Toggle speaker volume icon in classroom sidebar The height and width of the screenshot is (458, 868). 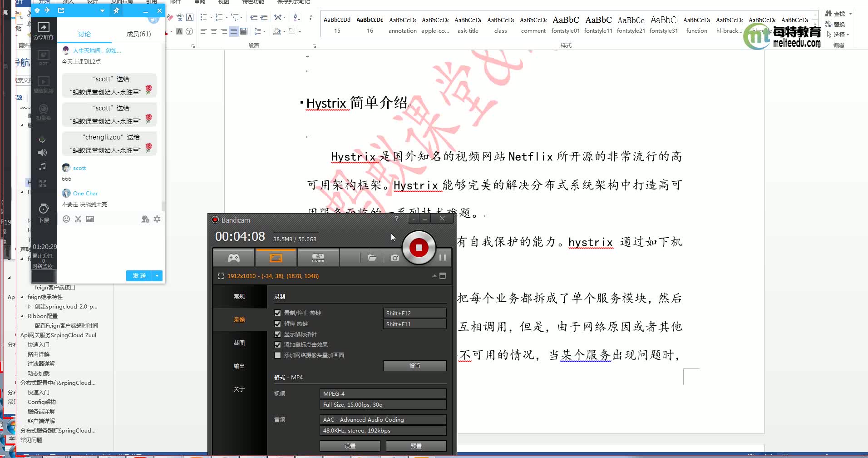42,153
